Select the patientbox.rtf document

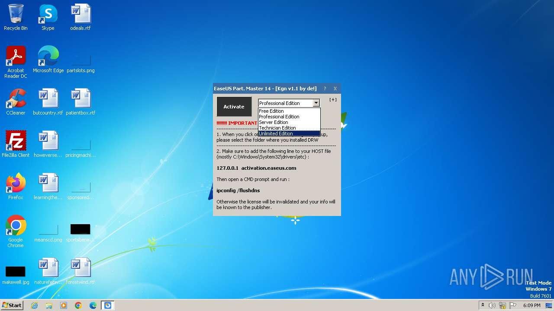point(81,102)
